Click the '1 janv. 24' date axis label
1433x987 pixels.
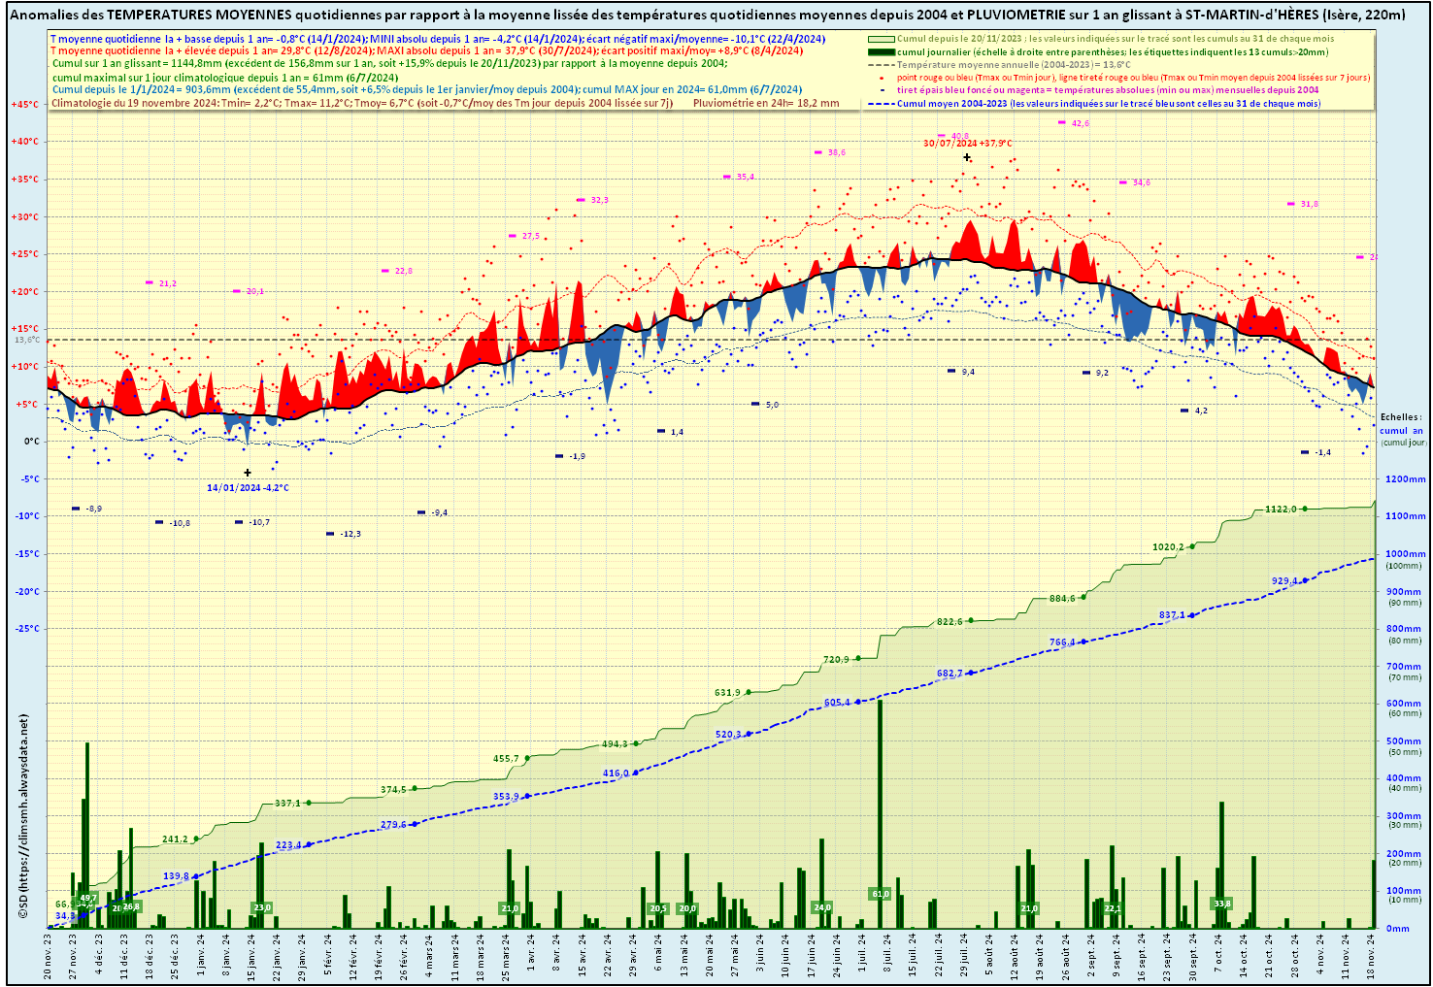click(x=200, y=953)
